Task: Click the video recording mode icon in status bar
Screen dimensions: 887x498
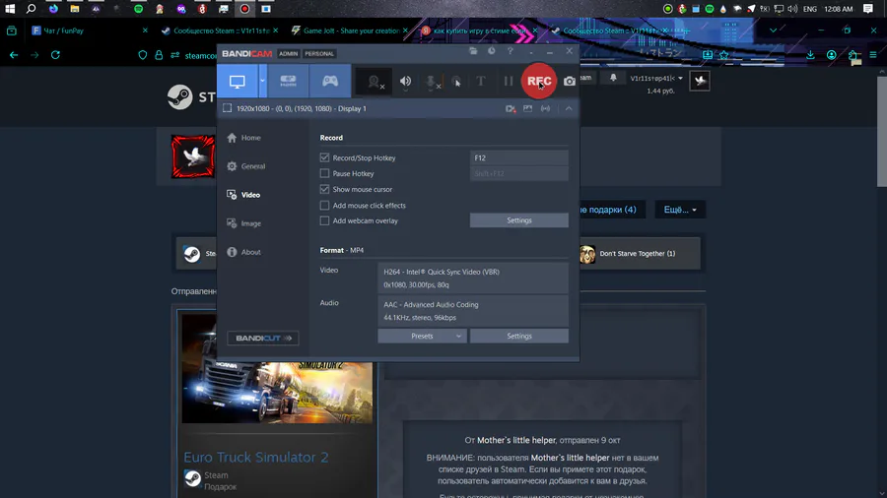Action: tap(511, 108)
